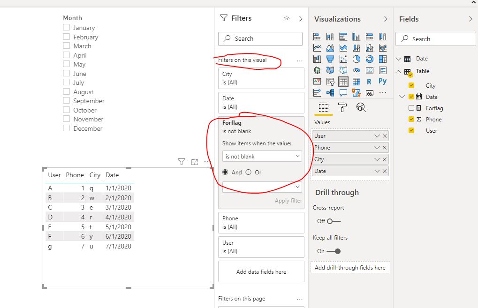478x308 pixels.
Task: Select the table visualization icon
Action: [343, 82]
